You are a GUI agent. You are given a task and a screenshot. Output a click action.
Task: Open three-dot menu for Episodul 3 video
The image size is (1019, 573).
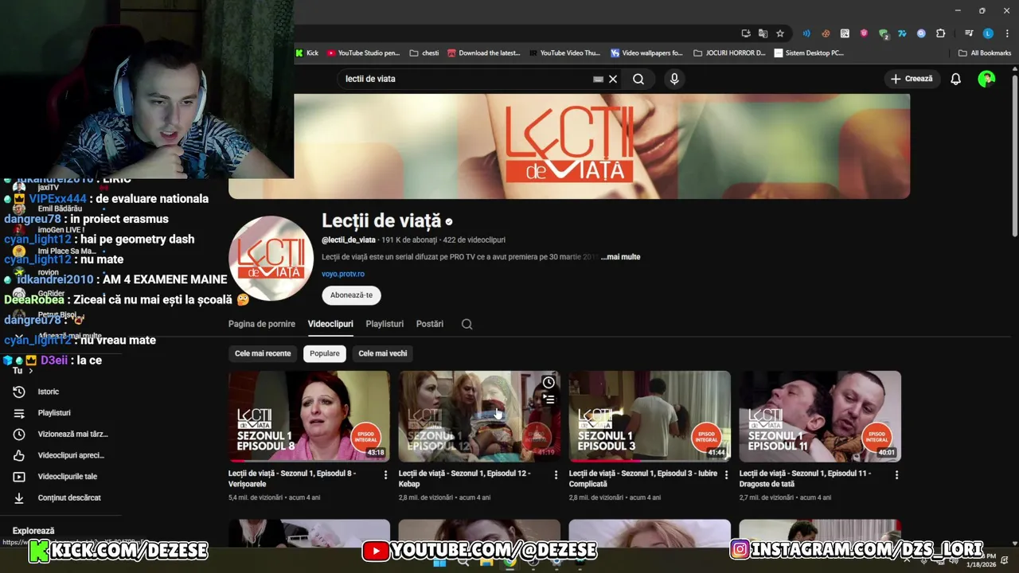click(x=727, y=475)
